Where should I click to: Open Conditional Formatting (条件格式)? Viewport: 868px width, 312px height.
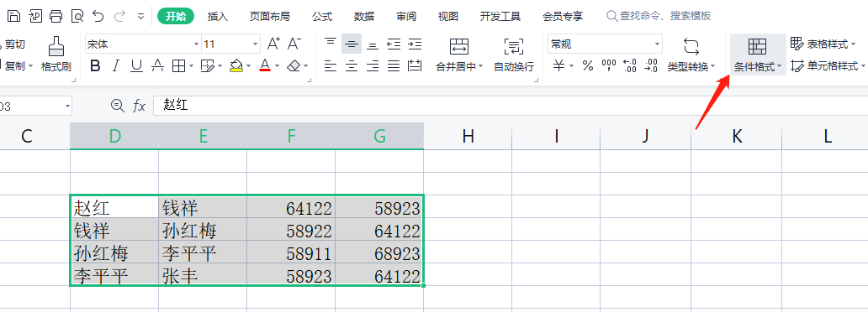pos(758,55)
